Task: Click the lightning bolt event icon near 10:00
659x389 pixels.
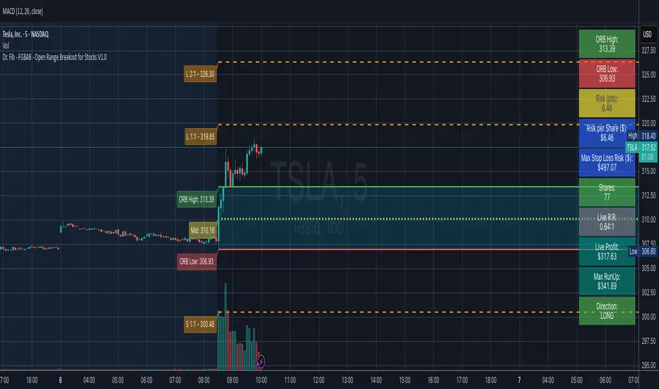Action: point(261,361)
